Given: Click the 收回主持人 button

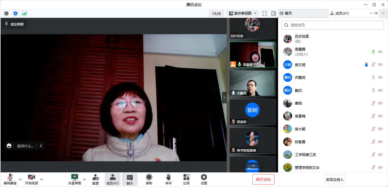Looking at the screenshot, I should coord(335,179).
